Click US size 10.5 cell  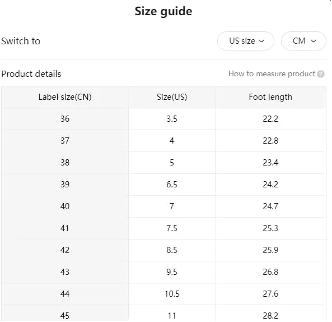(172, 294)
